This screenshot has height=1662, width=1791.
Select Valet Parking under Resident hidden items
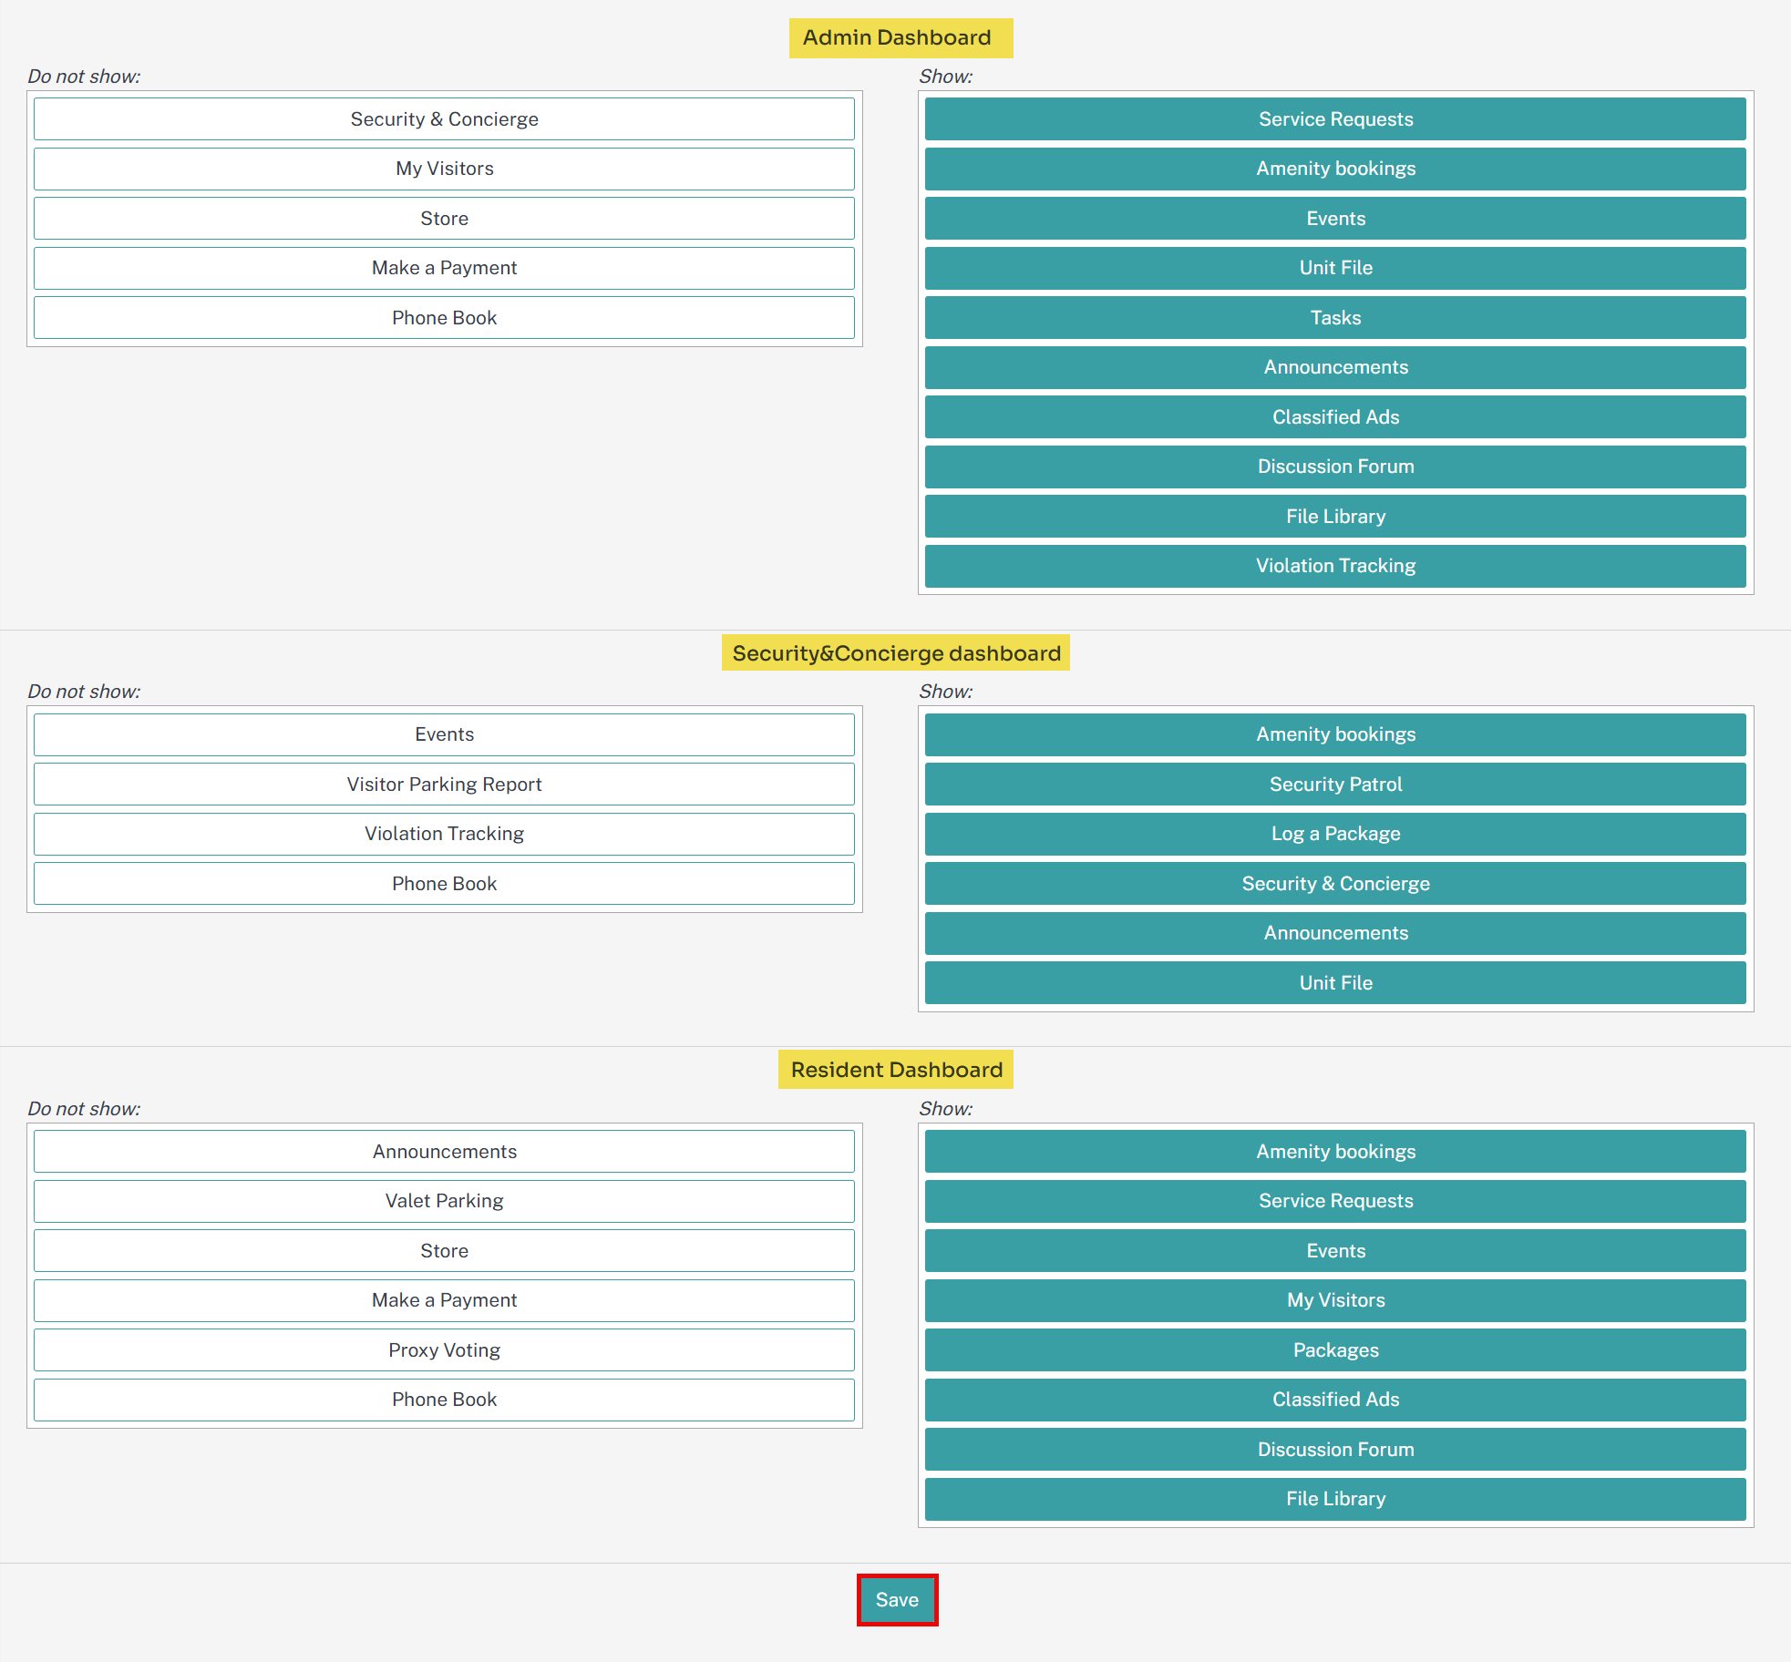444,1201
